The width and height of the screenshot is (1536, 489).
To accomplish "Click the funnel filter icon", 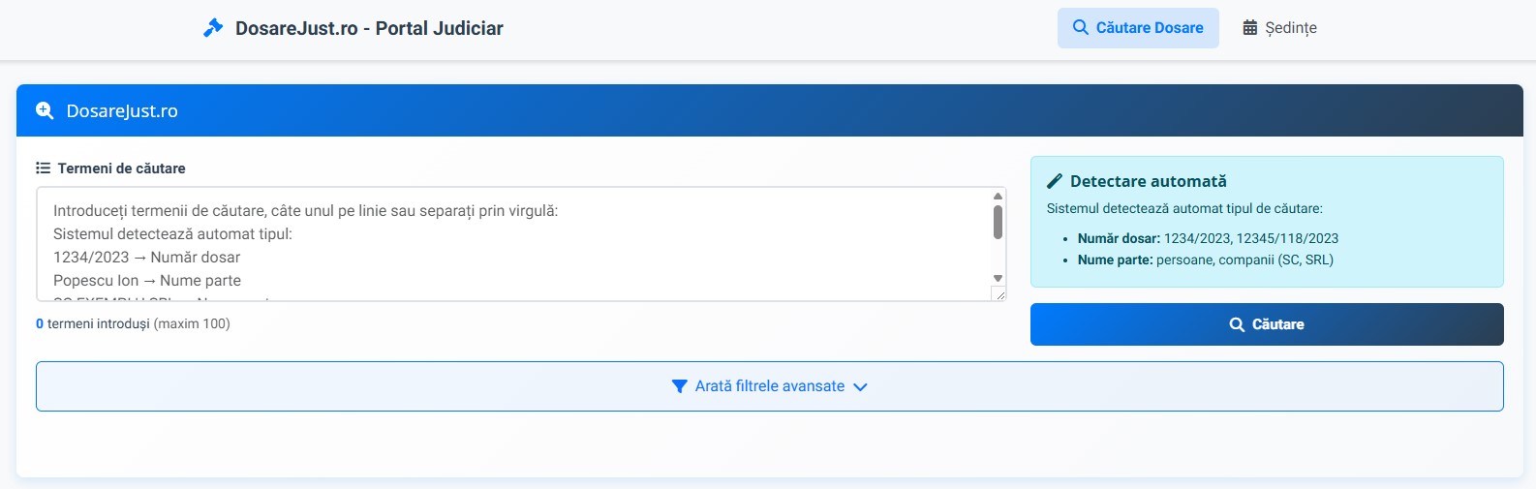I will (x=680, y=386).
